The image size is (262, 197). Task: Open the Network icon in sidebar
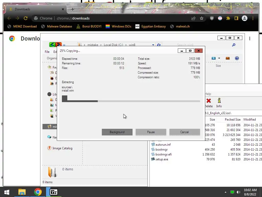[49, 137]
